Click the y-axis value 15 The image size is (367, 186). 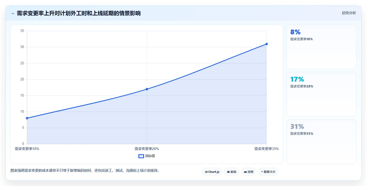click(x=22, y=96)
